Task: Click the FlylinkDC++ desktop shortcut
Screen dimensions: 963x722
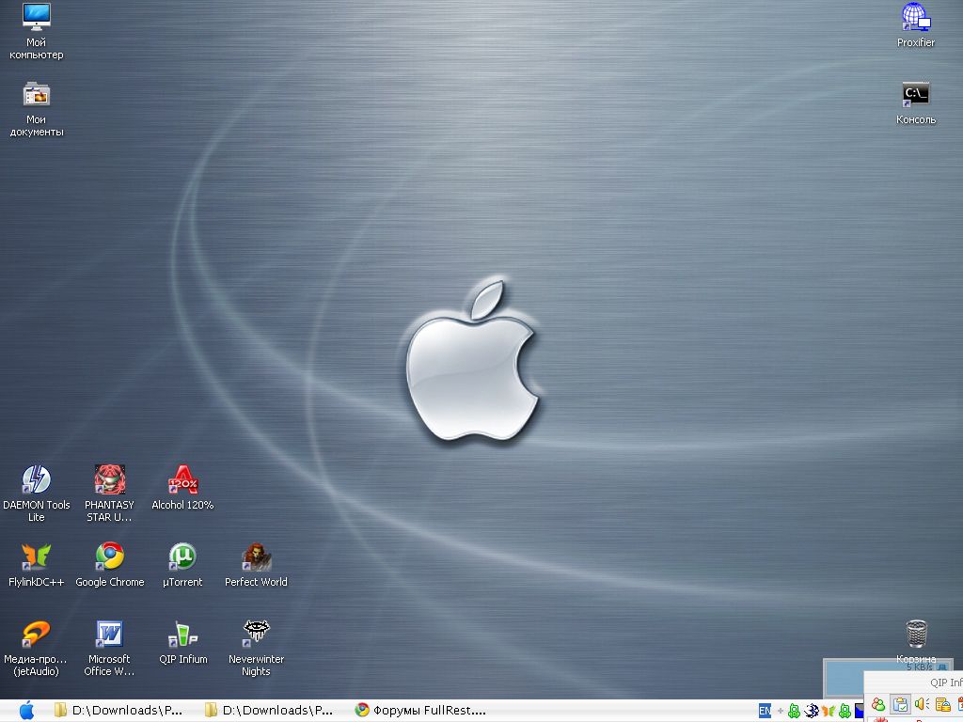Action: click(x=37, y=565)
